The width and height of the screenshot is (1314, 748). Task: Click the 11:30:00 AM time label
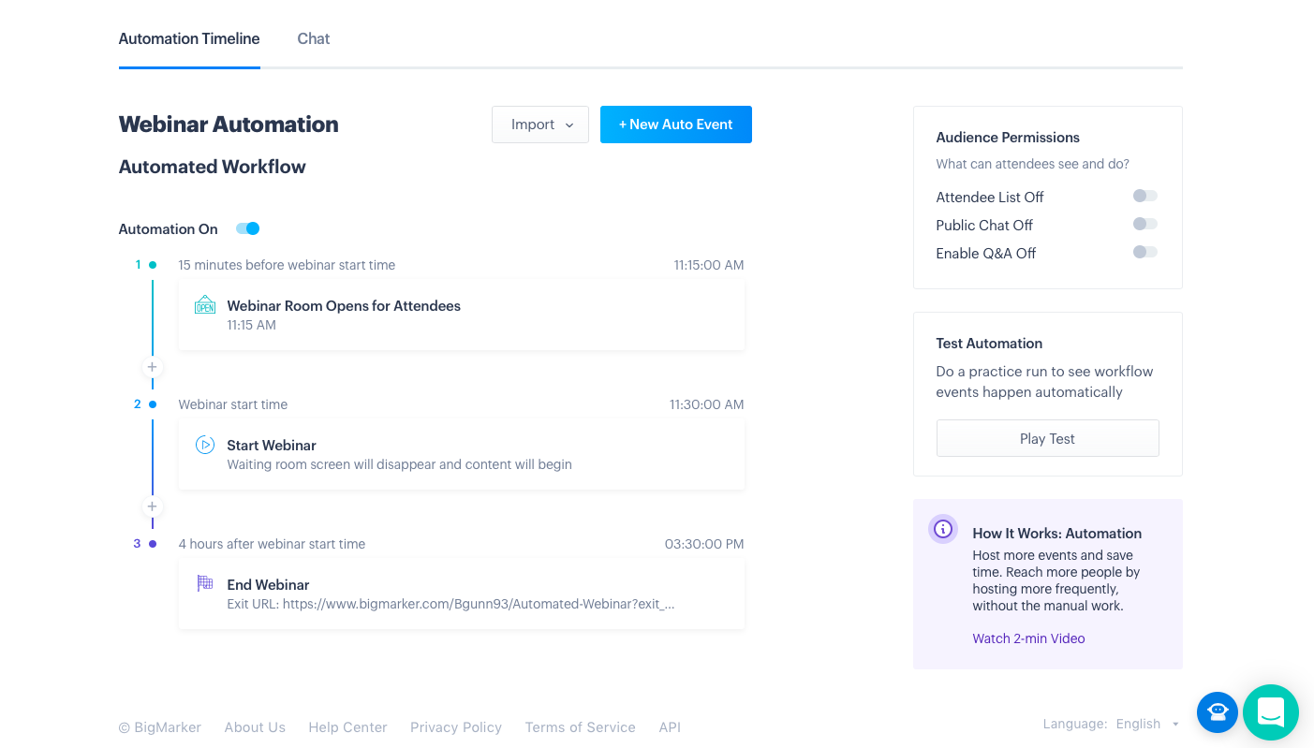(706, 404)
